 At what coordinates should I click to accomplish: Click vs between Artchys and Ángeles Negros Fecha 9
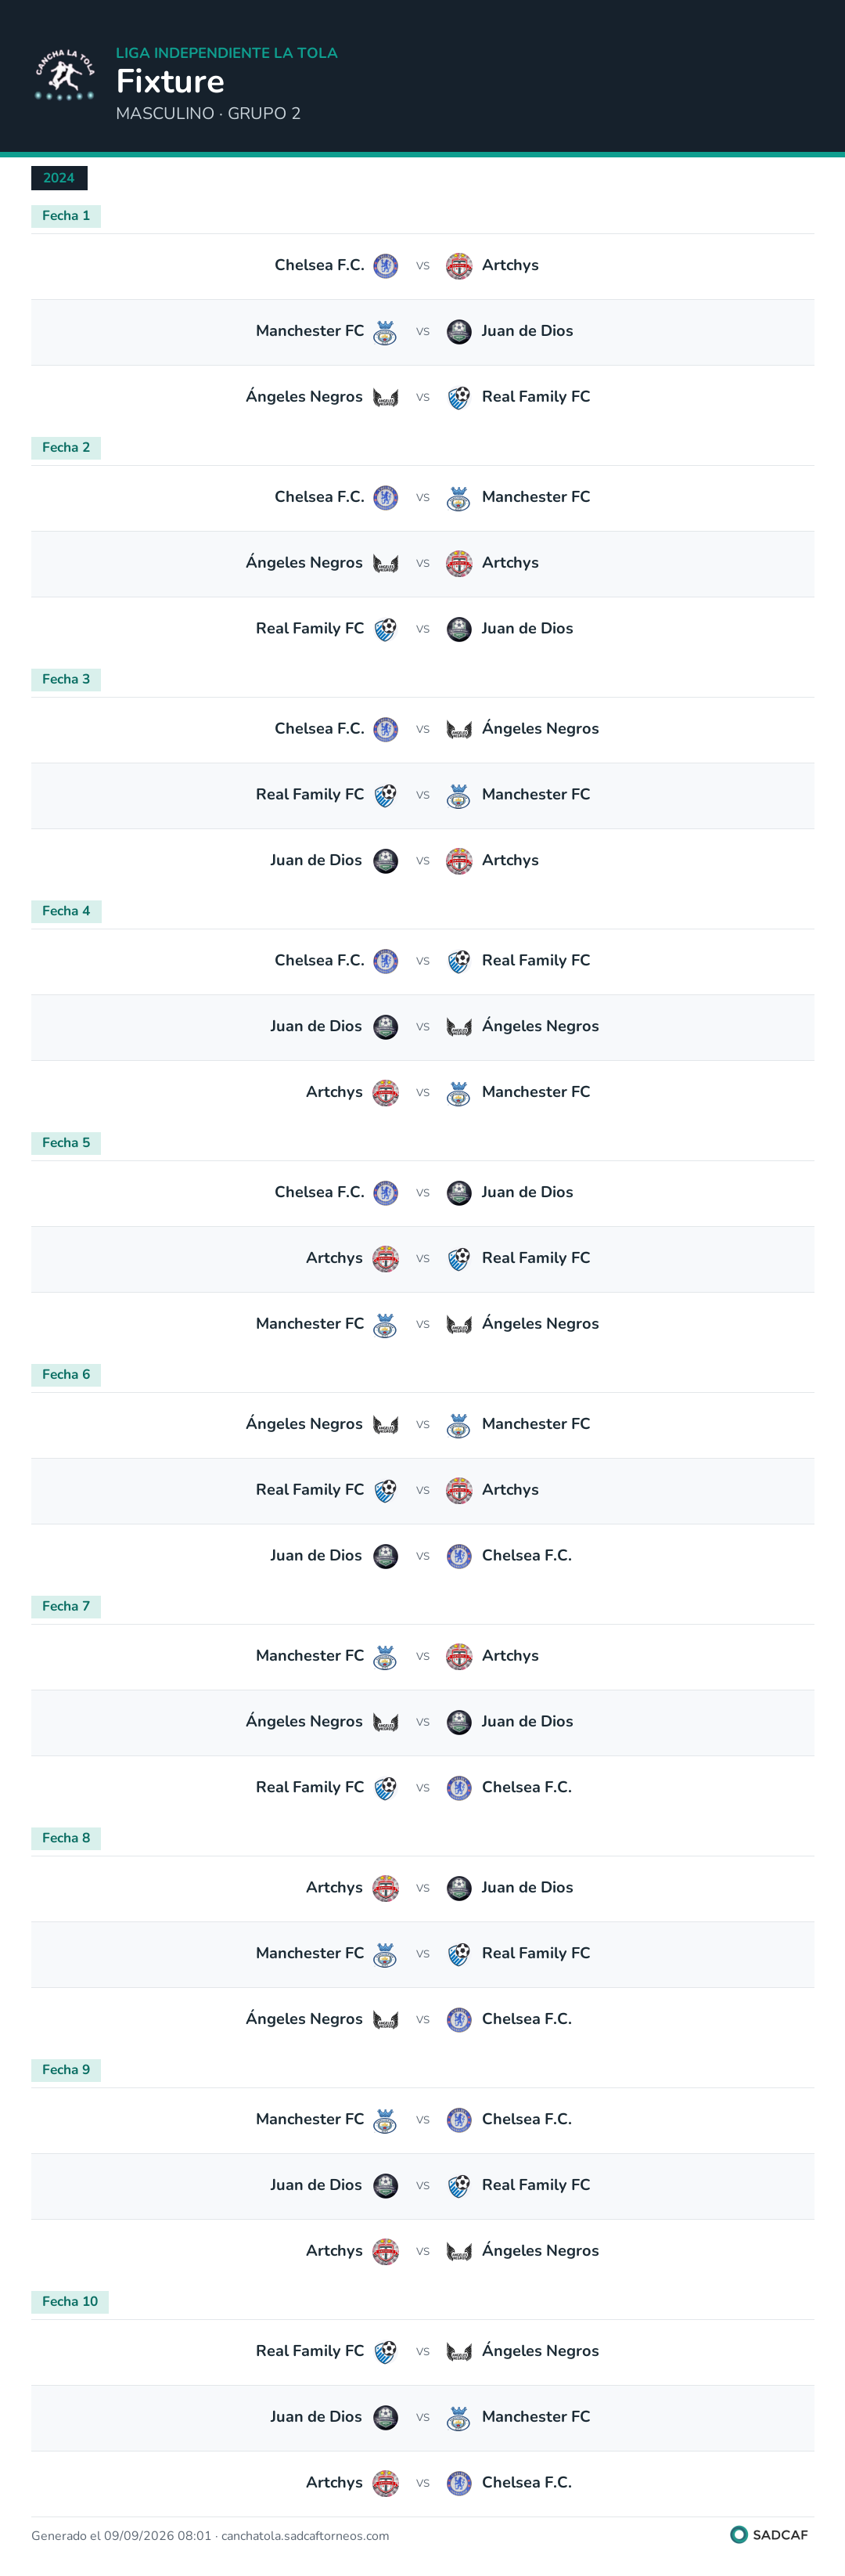point(422,2251)
